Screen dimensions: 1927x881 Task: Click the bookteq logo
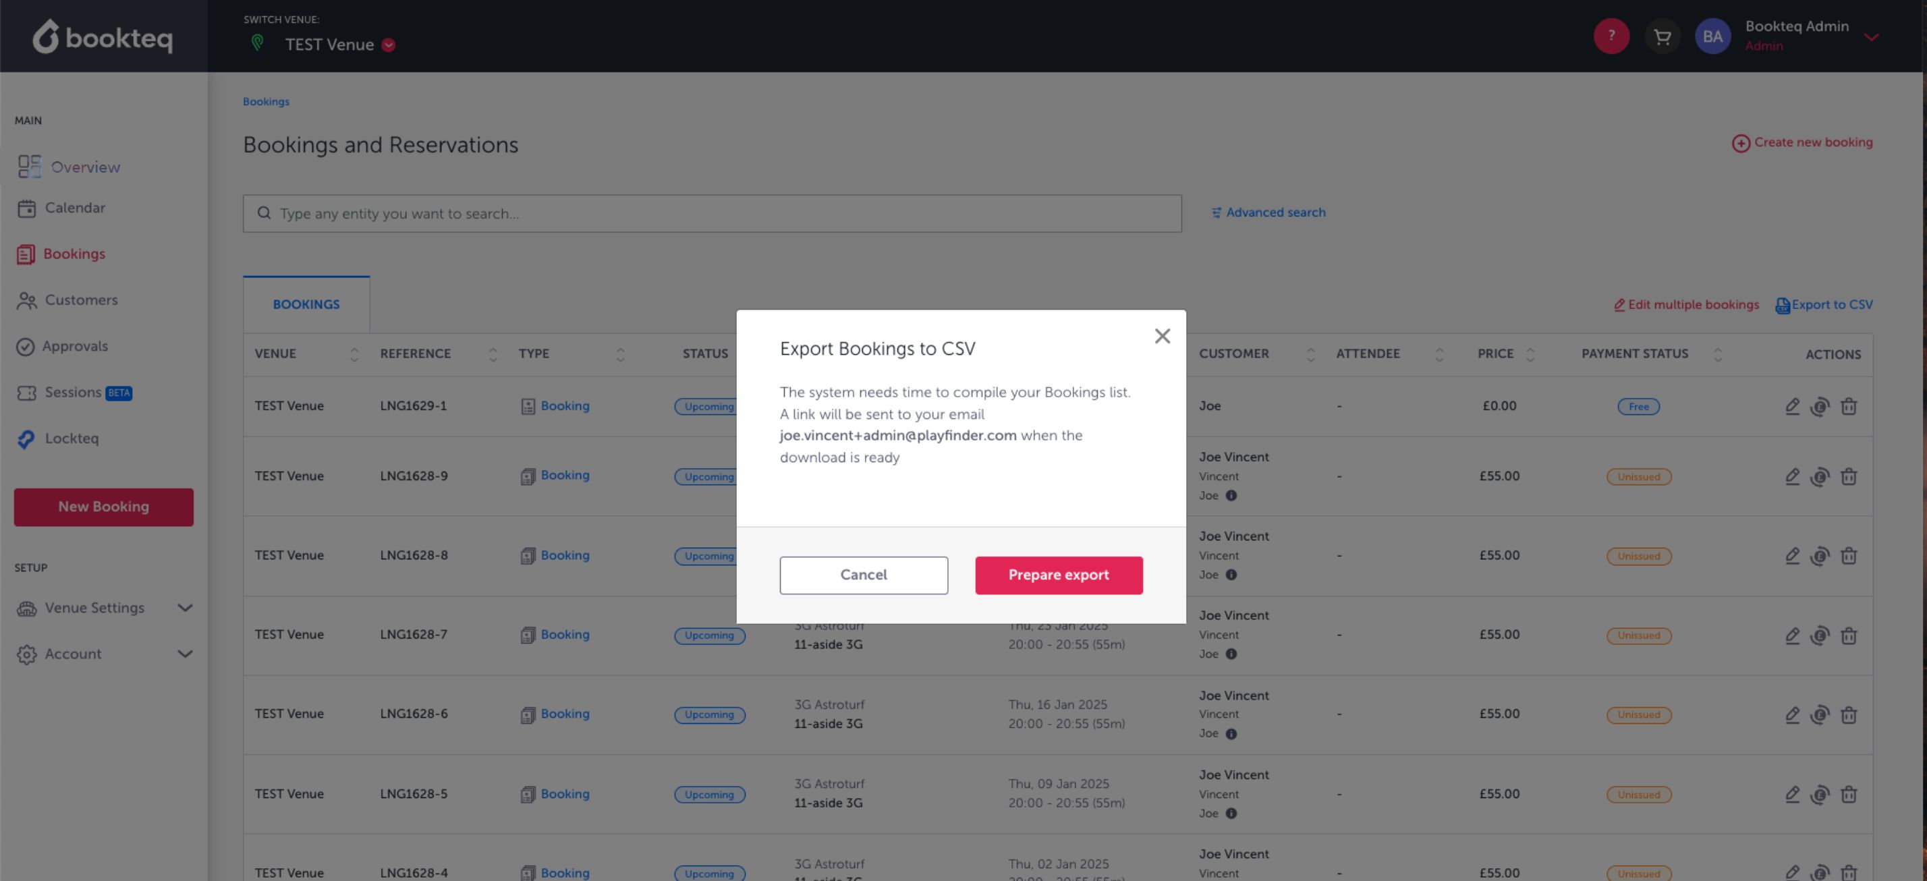pos(103,36)
